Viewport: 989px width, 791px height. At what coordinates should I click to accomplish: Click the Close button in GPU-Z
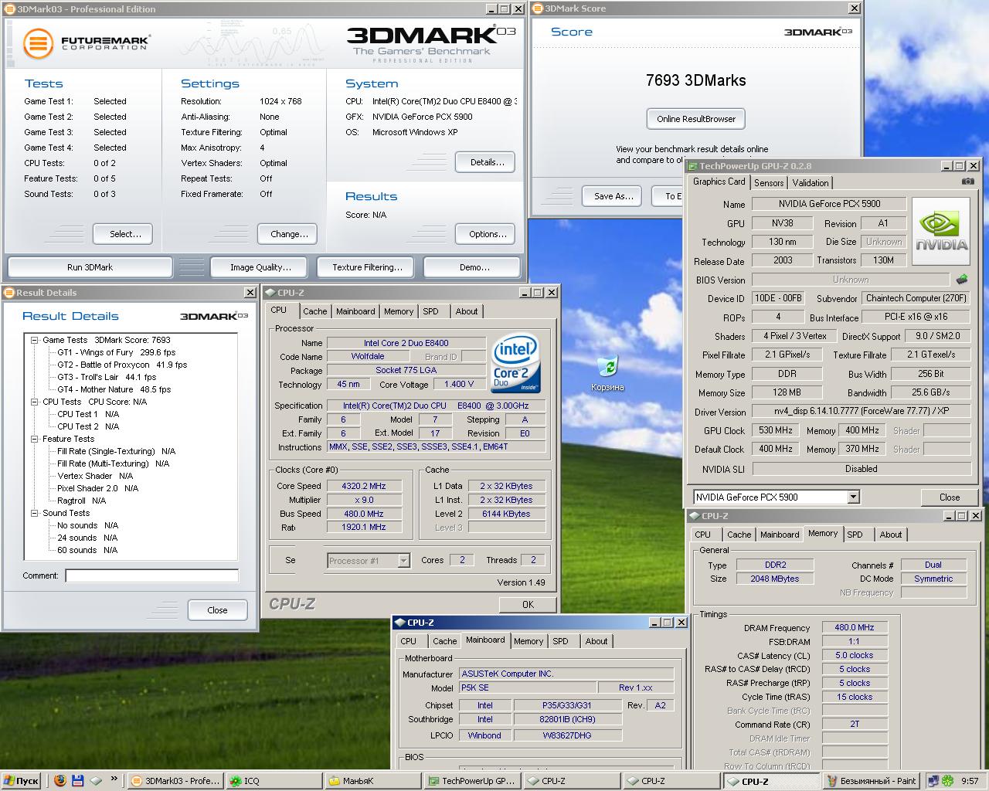coord(950,497)
